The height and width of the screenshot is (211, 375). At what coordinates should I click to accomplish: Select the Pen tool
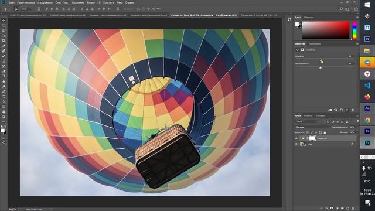[4, 91]
